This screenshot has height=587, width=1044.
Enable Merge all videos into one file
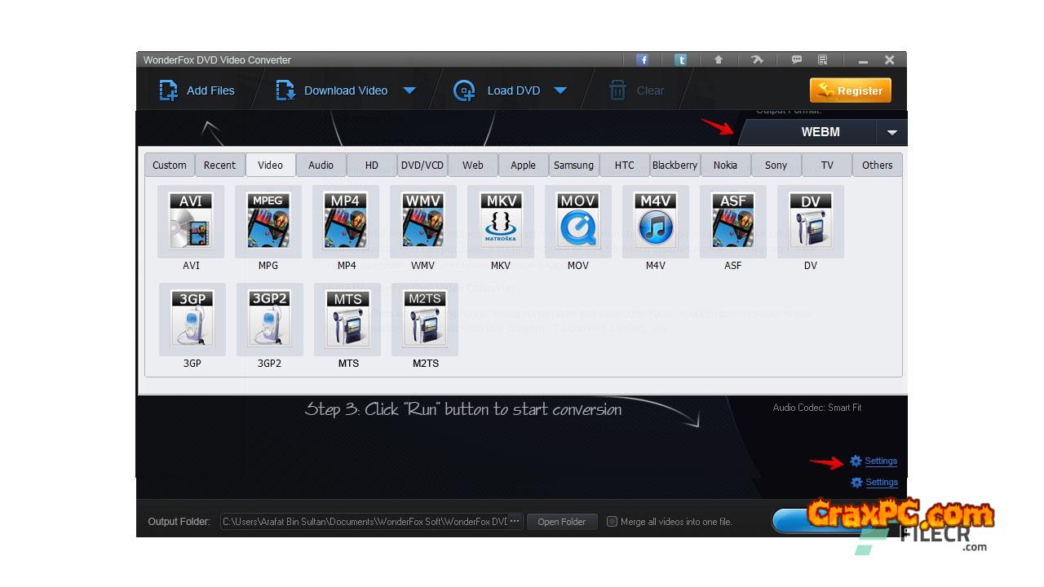[613, 522]
